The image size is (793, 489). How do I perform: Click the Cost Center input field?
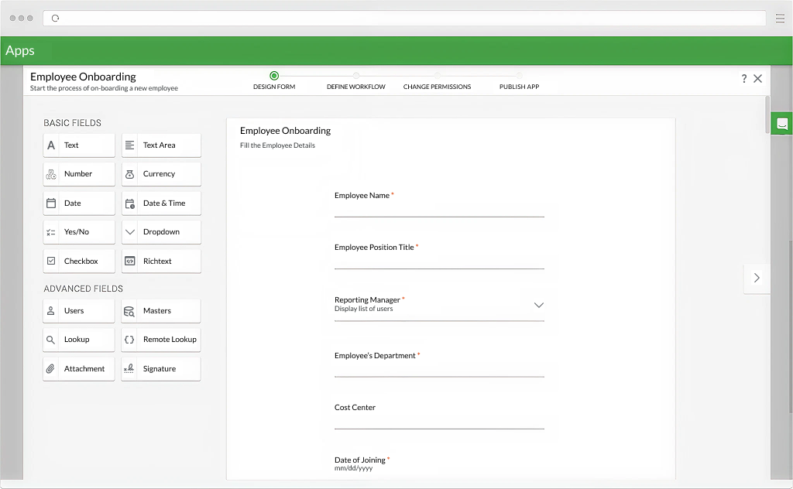tap(439, 422)
